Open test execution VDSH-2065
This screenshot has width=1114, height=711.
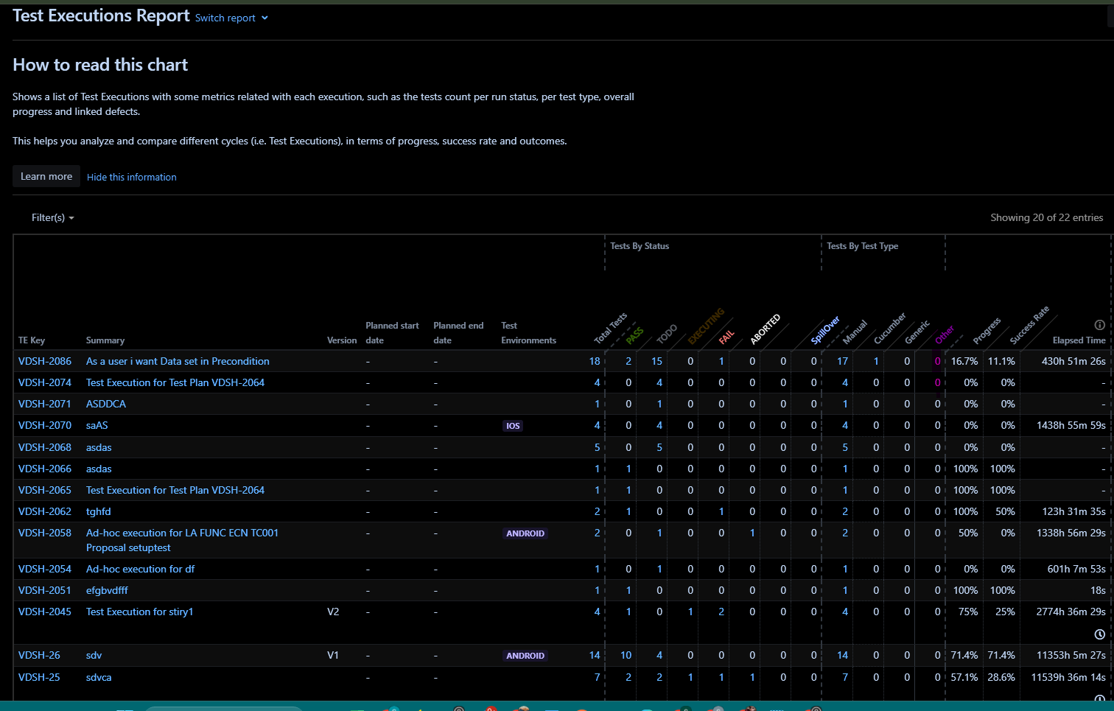(x=45, y=490)
